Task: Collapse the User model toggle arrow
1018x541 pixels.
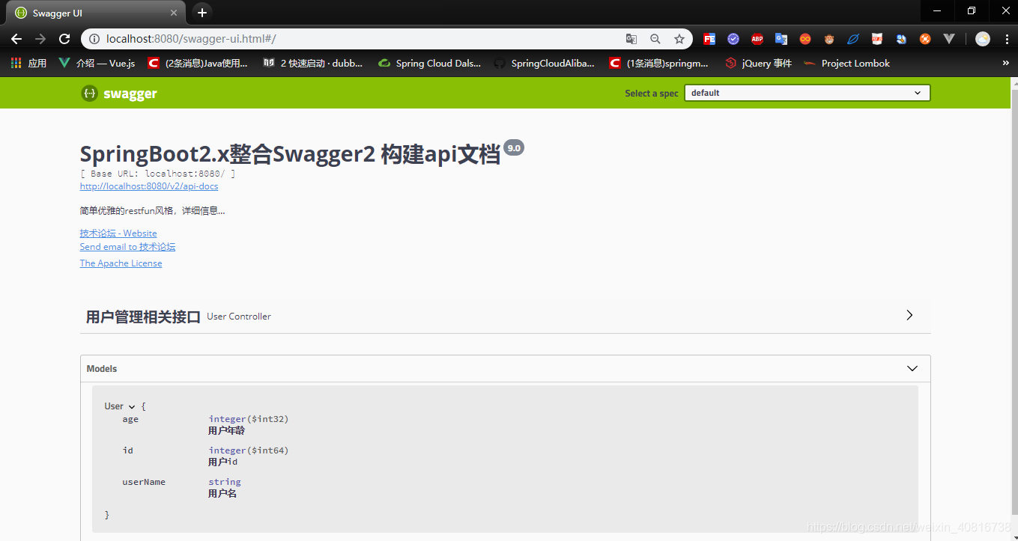Action: 132,406
